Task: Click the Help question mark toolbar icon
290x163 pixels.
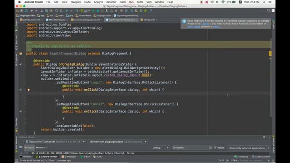Action: pos(151,11)
